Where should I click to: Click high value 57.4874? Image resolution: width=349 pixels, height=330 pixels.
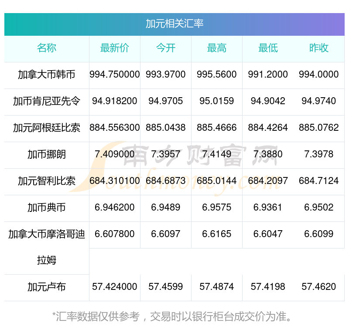pos(216,287)
